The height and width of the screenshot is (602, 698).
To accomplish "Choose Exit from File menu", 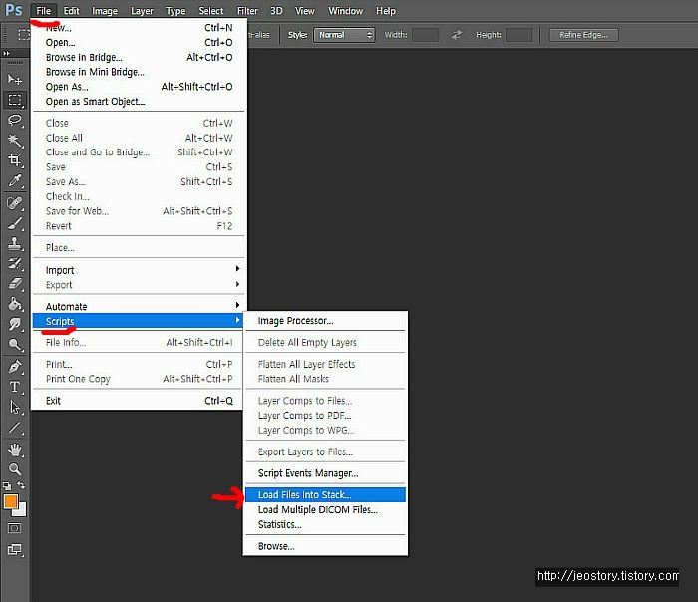I will tap(138, 400).
